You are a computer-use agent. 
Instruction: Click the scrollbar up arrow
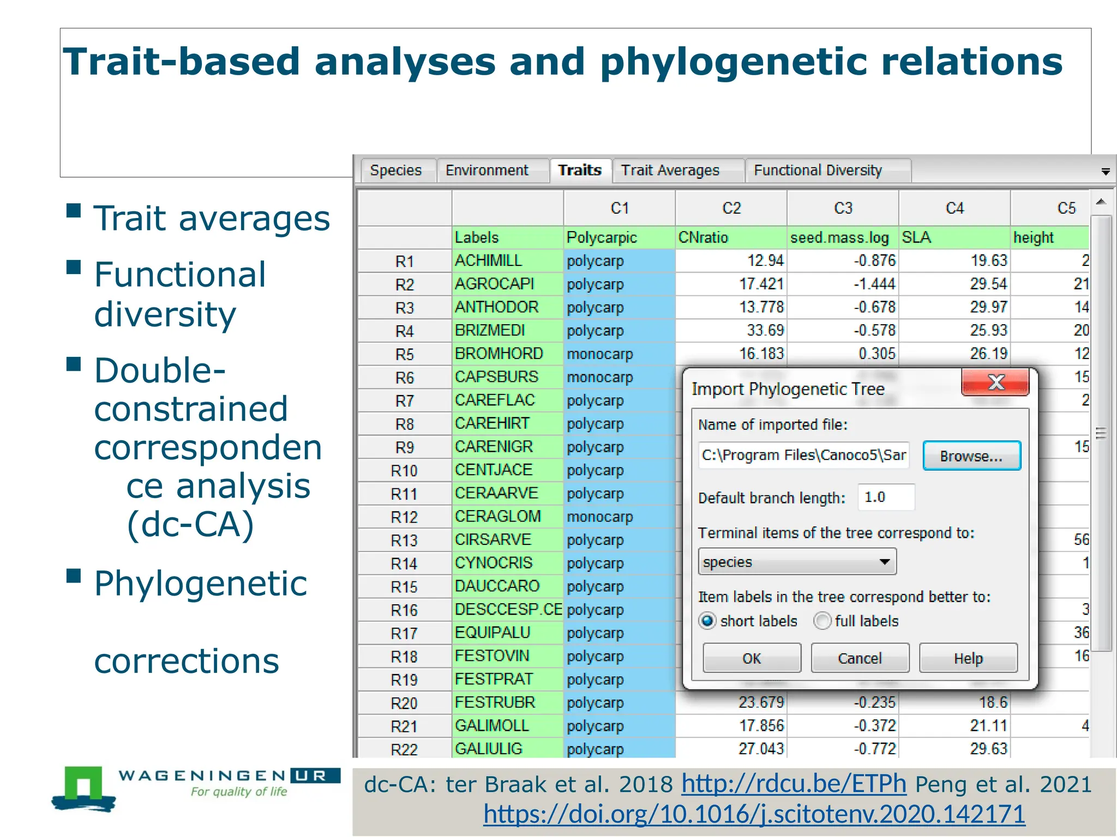point(1101,202)
